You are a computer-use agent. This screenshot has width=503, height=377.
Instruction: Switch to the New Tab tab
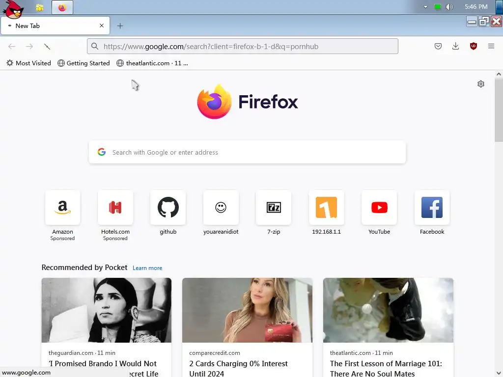(55, 26)
